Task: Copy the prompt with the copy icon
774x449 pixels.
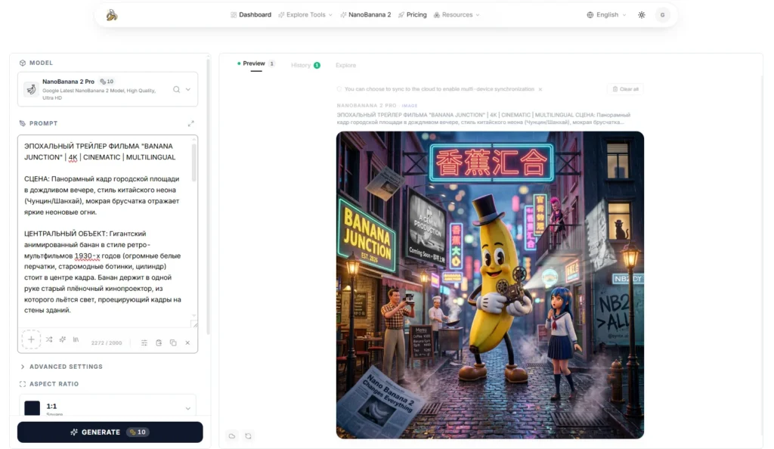Action: click(174, 342)
